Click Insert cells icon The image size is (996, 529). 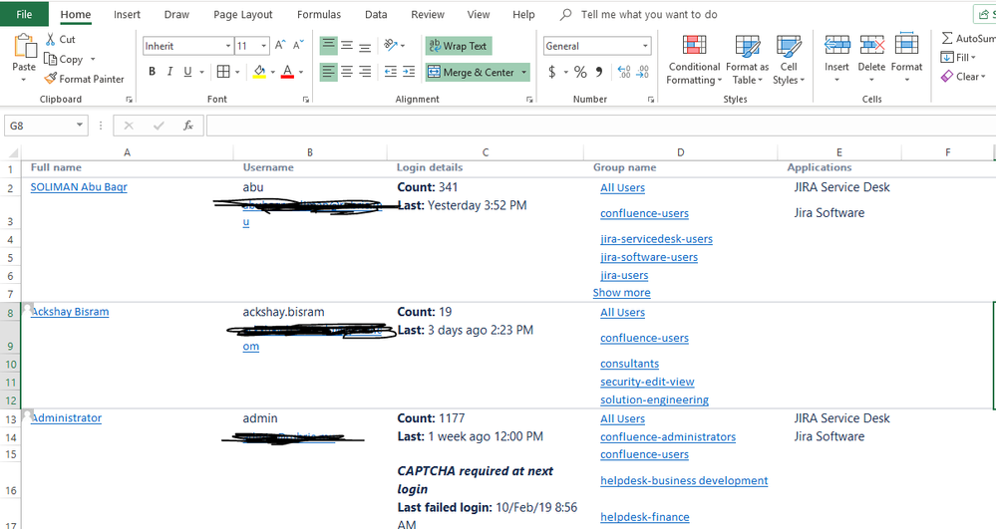[x=836, y=45]
